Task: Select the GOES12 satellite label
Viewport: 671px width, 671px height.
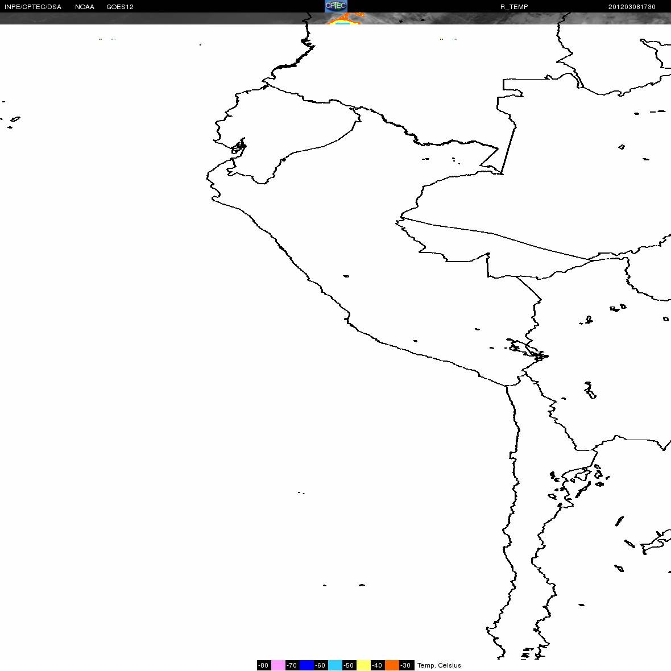Action: [120, 7]
